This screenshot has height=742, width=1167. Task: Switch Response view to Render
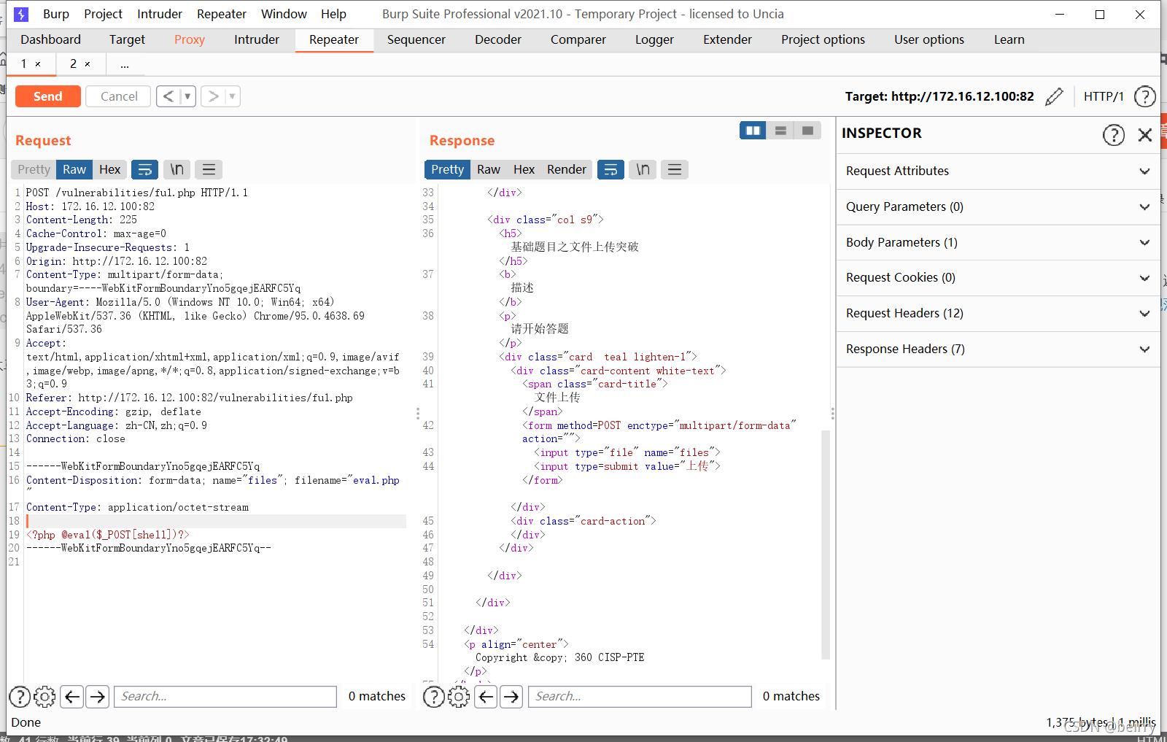[567, 169]
